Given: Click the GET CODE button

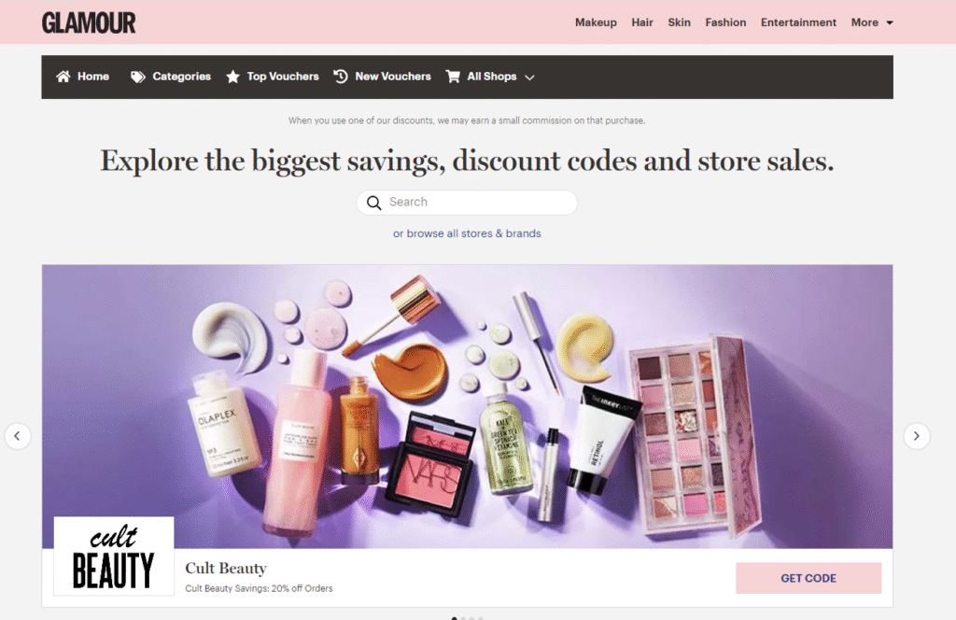Looking at the screenshot, I should (808, 578).
